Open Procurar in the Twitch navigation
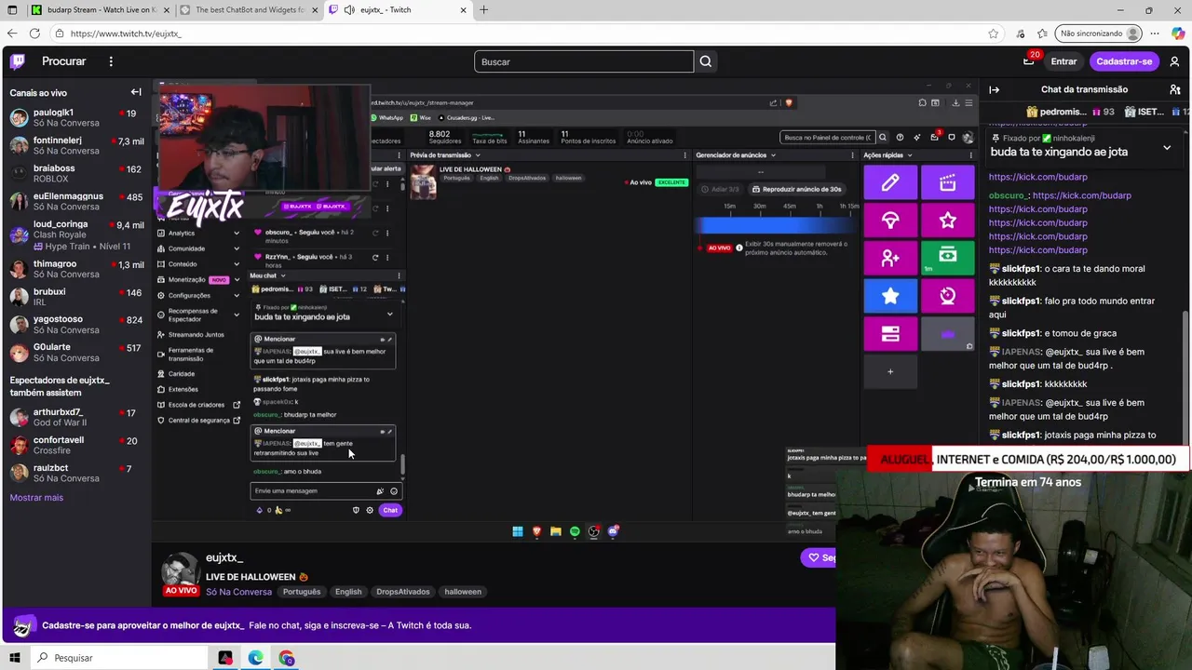This screenshot has width=1192, height=670. [63, 61]
